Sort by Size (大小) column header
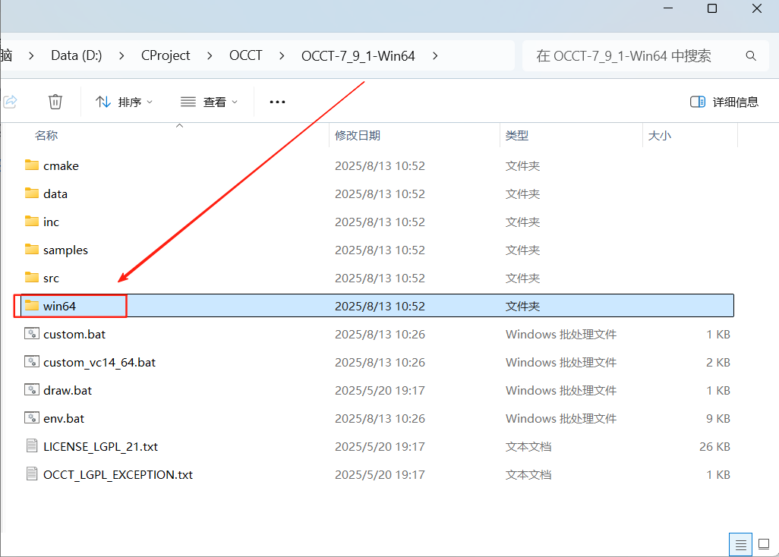The image size is (779, 557). pyautogui.click(x=660, y=136)
